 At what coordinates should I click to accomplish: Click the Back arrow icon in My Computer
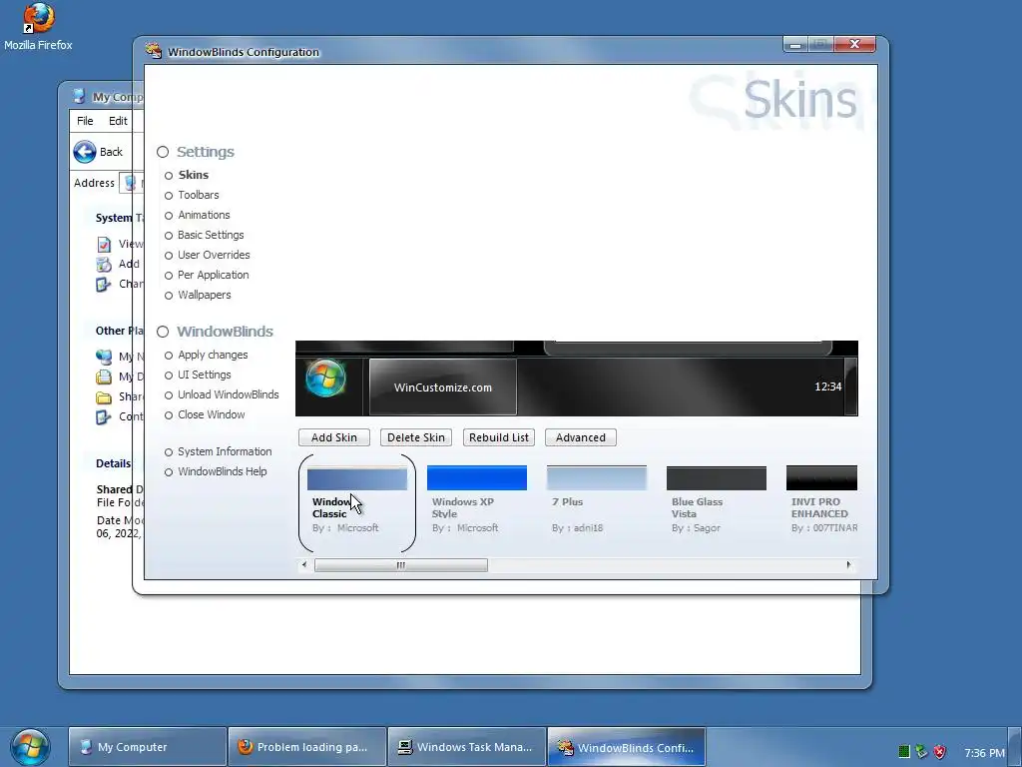tap(84, 152)
